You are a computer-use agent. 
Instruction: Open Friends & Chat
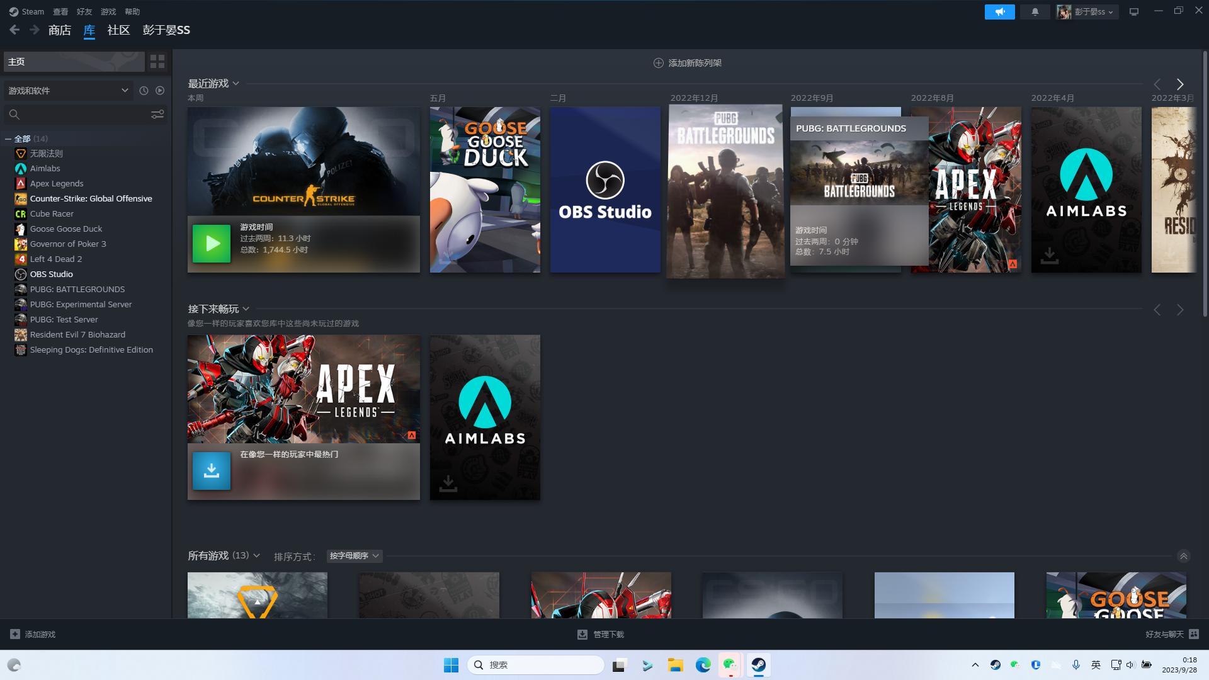click(1172, 634)
